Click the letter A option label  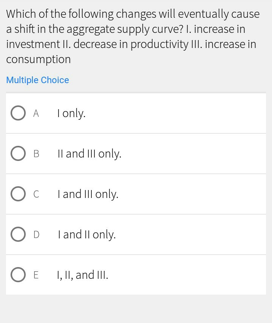36,113
